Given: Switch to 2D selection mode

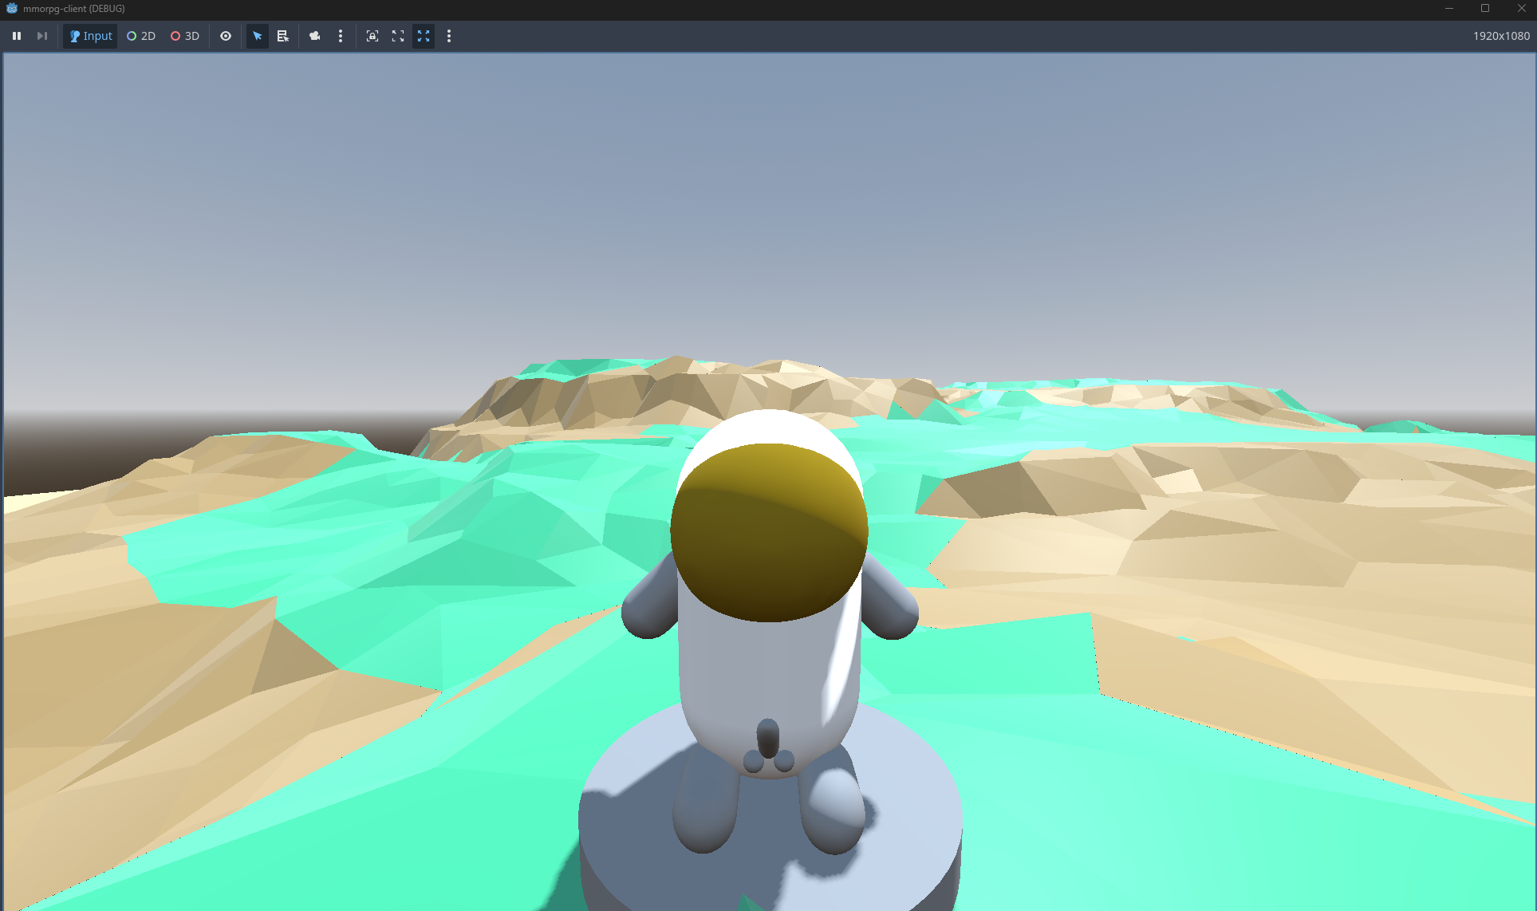Looking at the screenshot, I should 141,36.
